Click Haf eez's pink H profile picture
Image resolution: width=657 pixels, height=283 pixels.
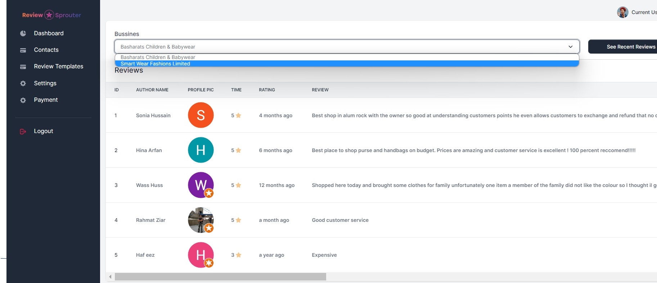[x=201, y=255]
